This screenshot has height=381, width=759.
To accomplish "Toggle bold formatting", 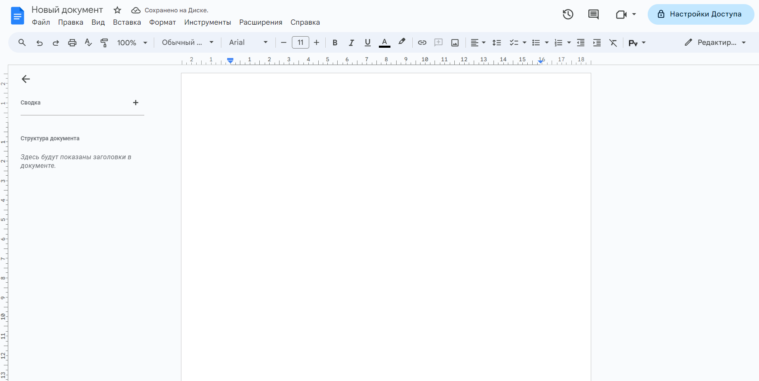I will pos(335,43).
